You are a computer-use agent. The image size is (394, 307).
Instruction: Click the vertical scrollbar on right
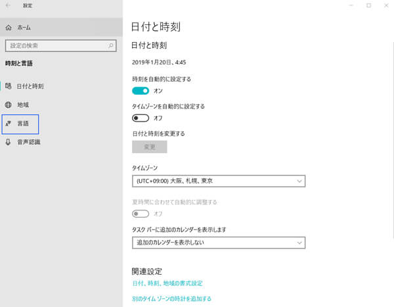point(393,139)
